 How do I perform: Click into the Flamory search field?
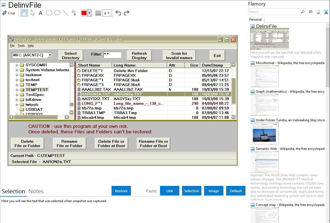tap(274, 12)
